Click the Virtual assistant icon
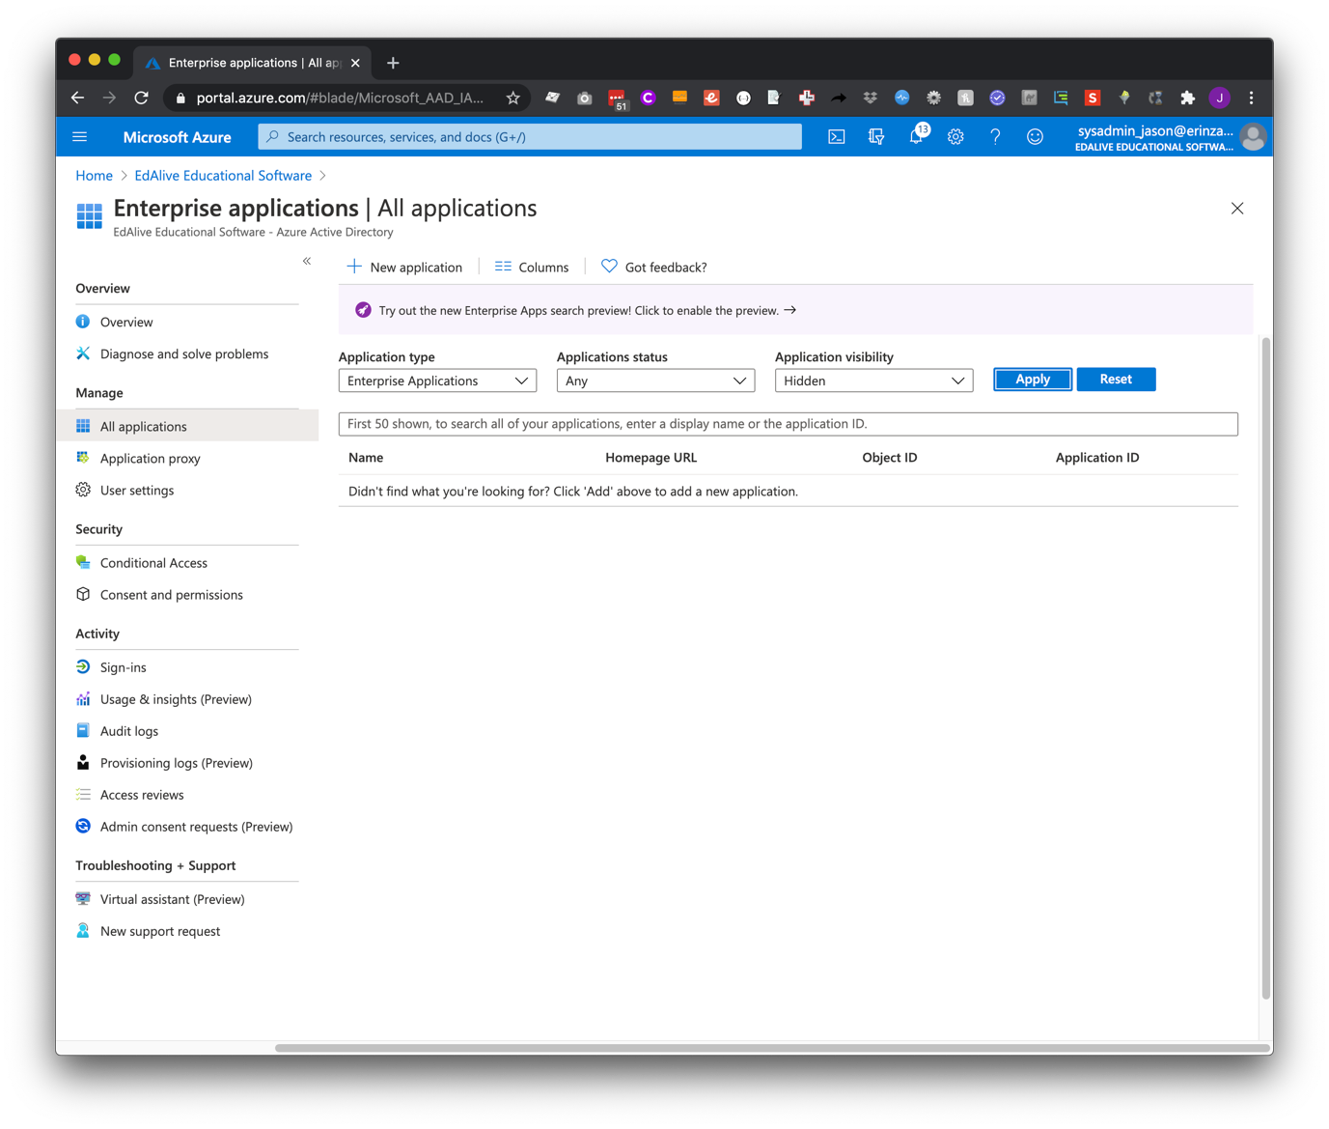This screenshot has width=1329, height=1129. (83, 898)
